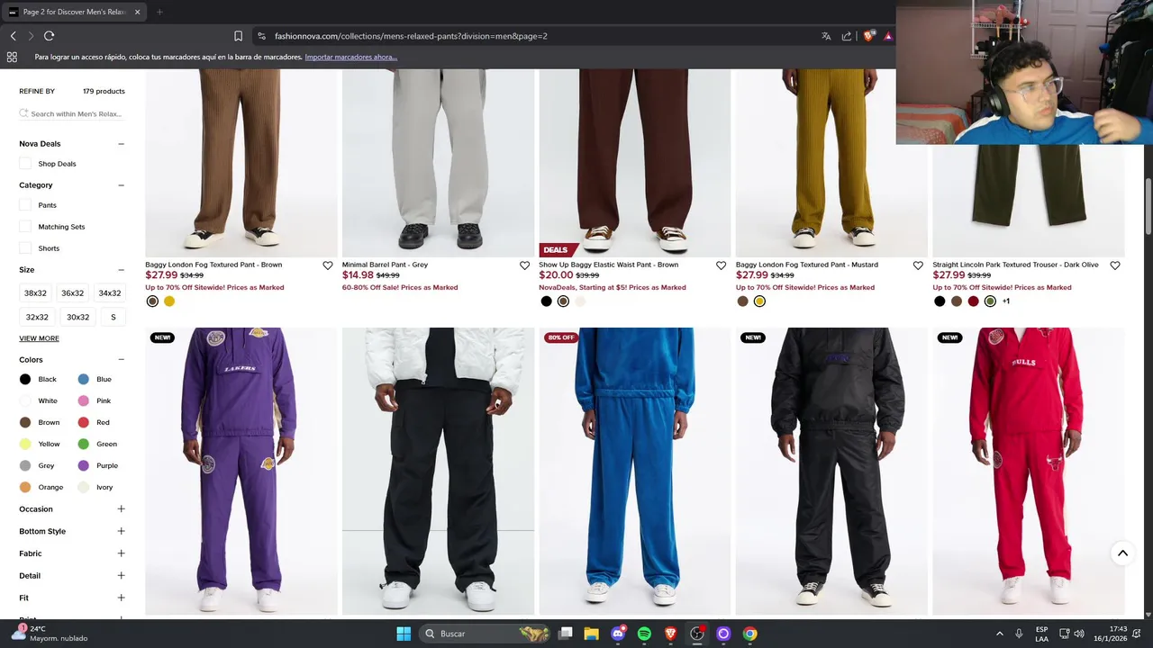Open the red Bulls tracksuit product image
1153x648 pixels.
pyautogui.click(x=1029, y=471)
